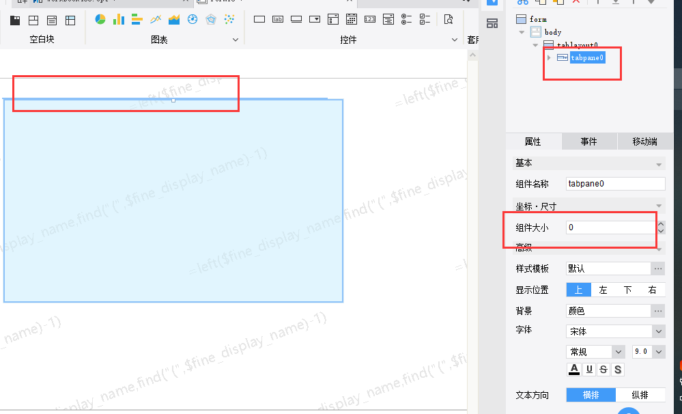Add a radio button group widget
The width and height of the screenshot is (682, 414).
coord(407,19)
